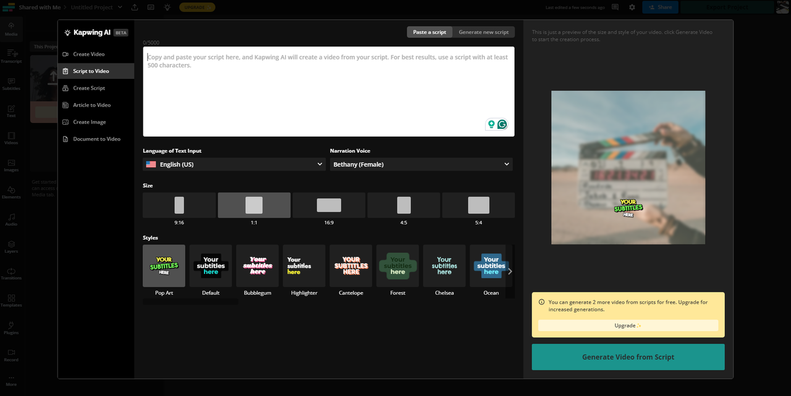This screenshot has height=396, width=791.
Task: Open the More sidebar menu
Action: tap(11, 381)
